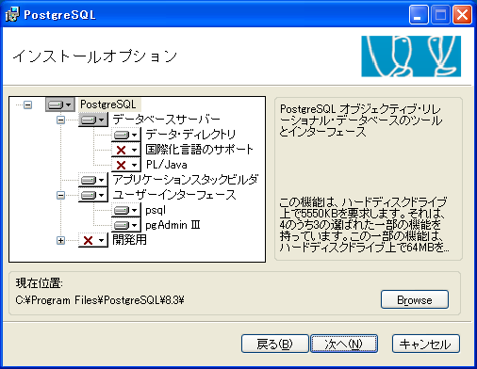Go back with the 戻る(B) button
The image size is (477, 369).
click(x=275, y=344)
